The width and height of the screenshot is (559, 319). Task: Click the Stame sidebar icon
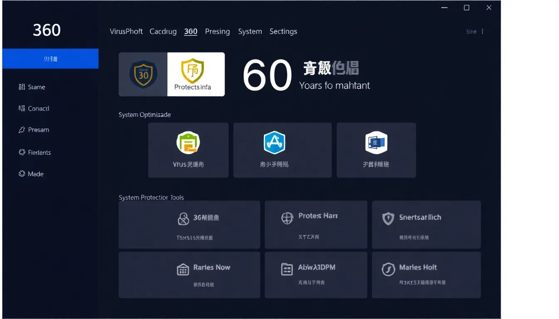click(x=22, y=87)
